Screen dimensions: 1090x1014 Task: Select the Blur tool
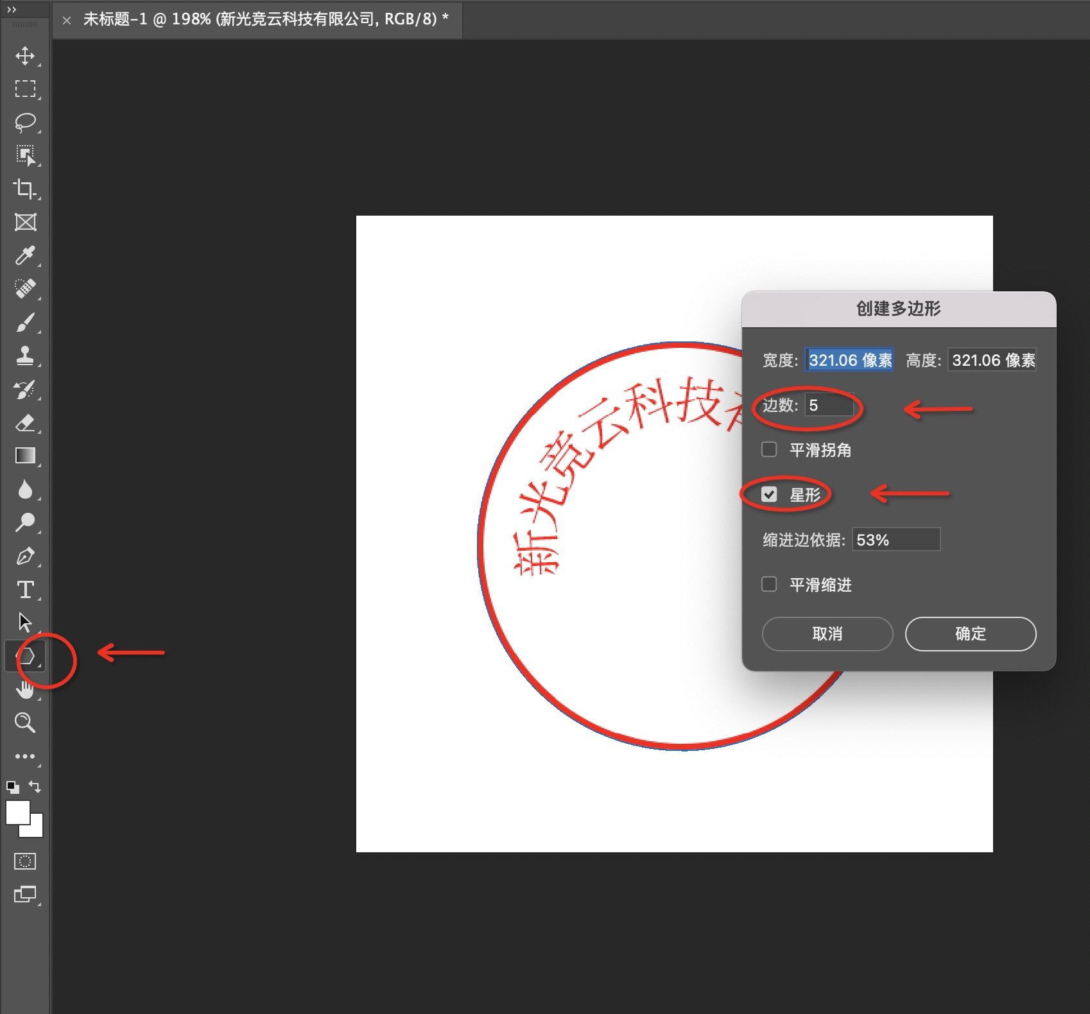(25, 489)
